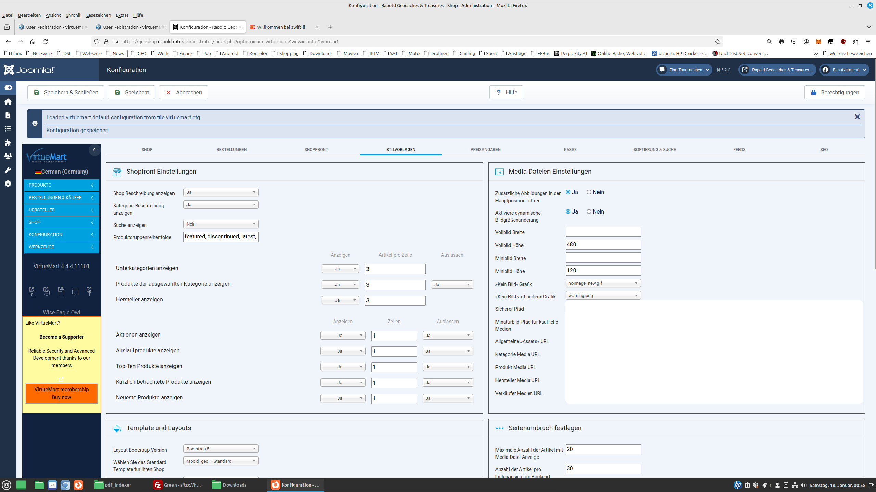Click the Firefox bookmark star icon
This screenshot has height=492, width=876.
(x=718, y=42)
